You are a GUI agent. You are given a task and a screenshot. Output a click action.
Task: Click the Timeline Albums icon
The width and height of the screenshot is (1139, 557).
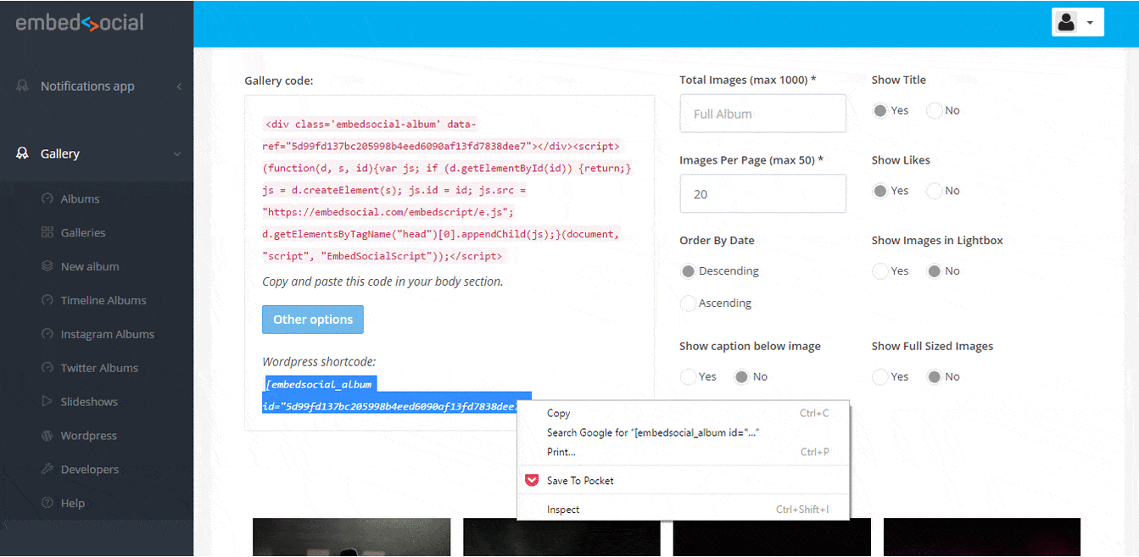pos(47,300)
